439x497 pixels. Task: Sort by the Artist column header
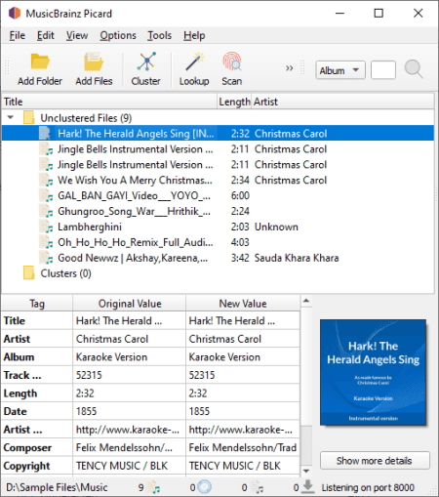[x=342, y=102]
